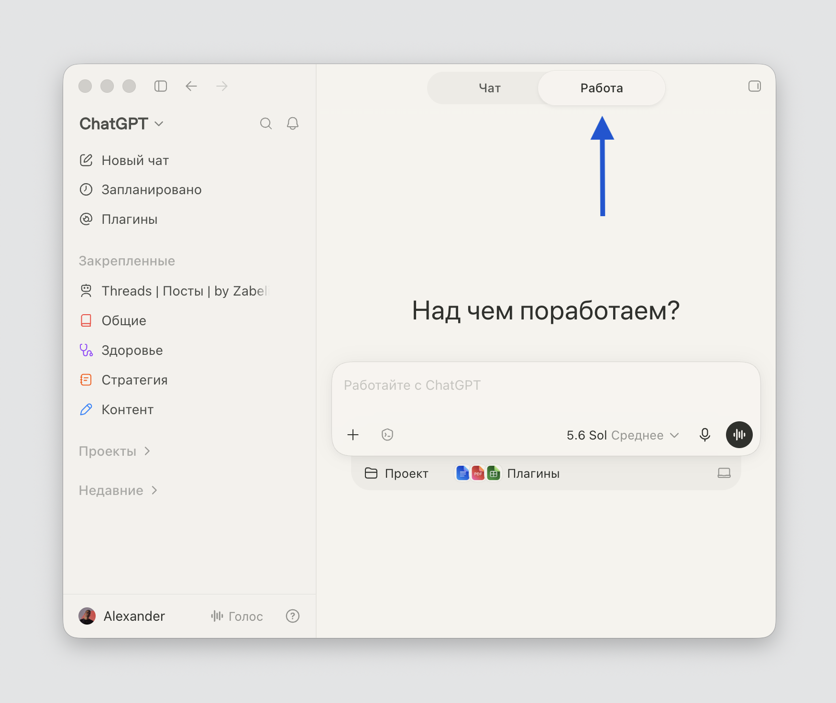
Task: Click the laptop icon below composer
Action: (x=724, y=473)
